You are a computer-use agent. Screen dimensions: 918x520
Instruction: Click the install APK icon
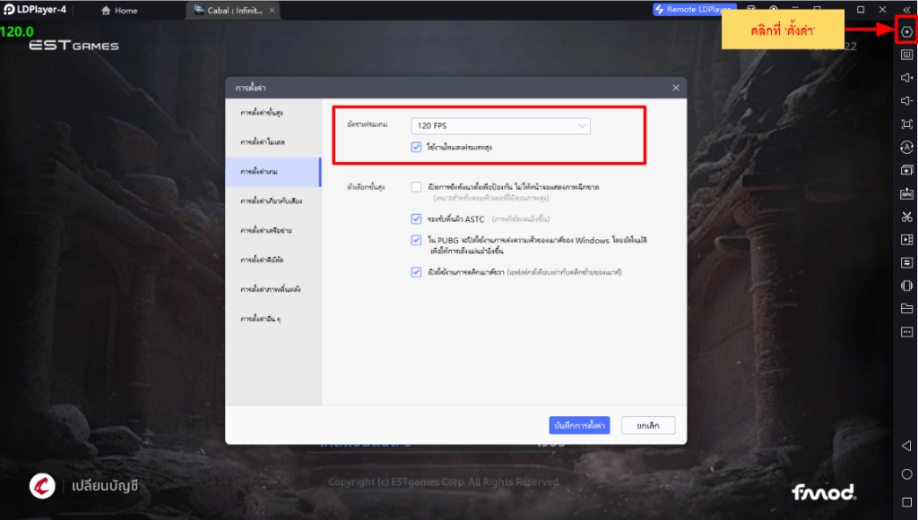pyautogui.click(x=906, y=193)
